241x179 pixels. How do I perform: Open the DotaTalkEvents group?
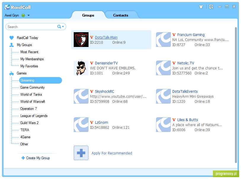185,91
